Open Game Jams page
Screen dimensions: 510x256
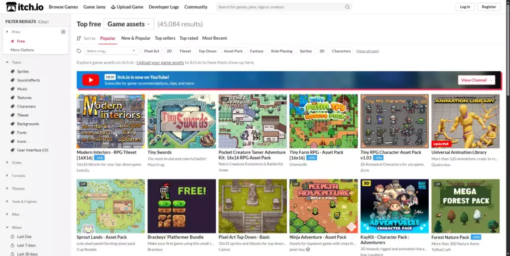coord(94,7)
